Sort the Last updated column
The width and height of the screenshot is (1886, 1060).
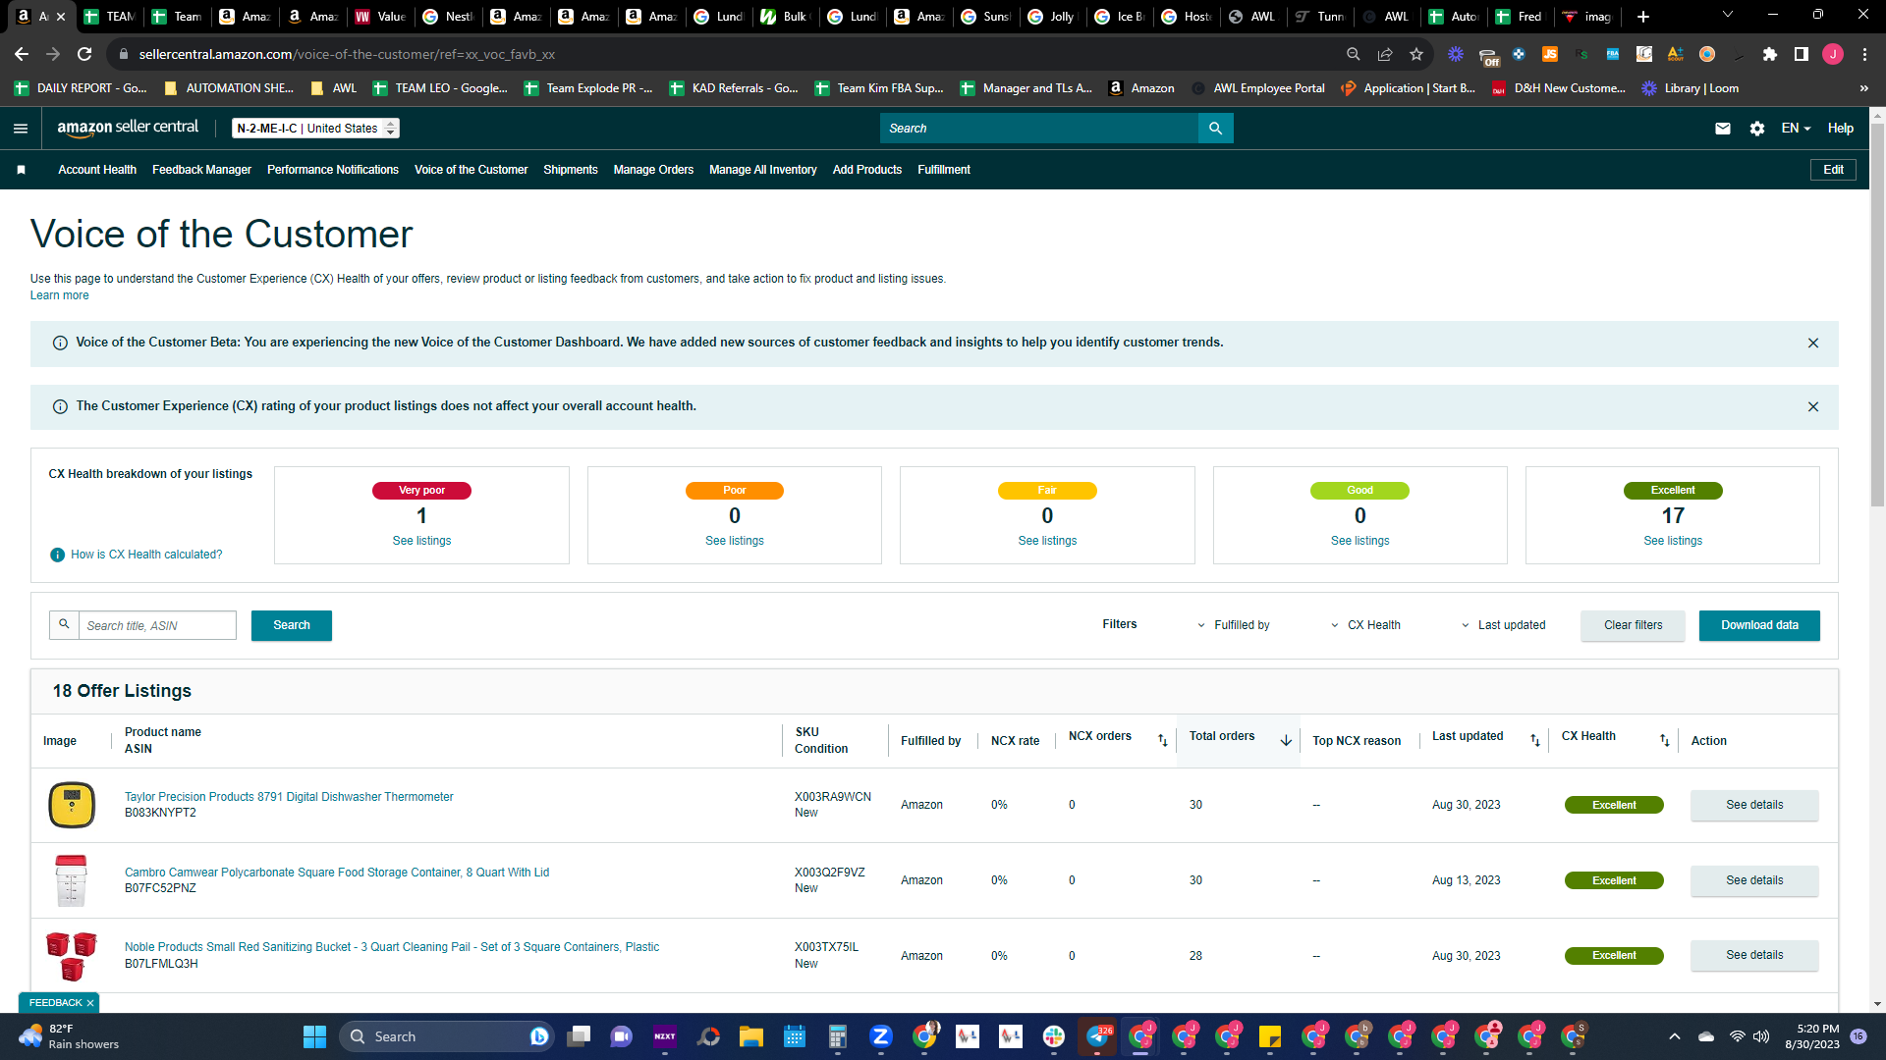point(1535,740)
